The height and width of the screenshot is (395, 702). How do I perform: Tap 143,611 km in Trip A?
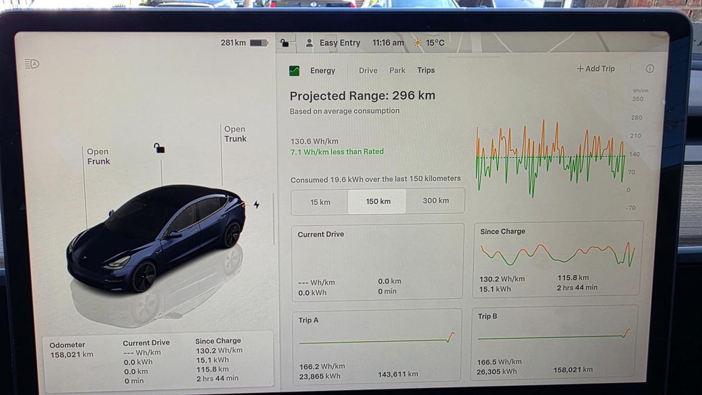point(398,374)
